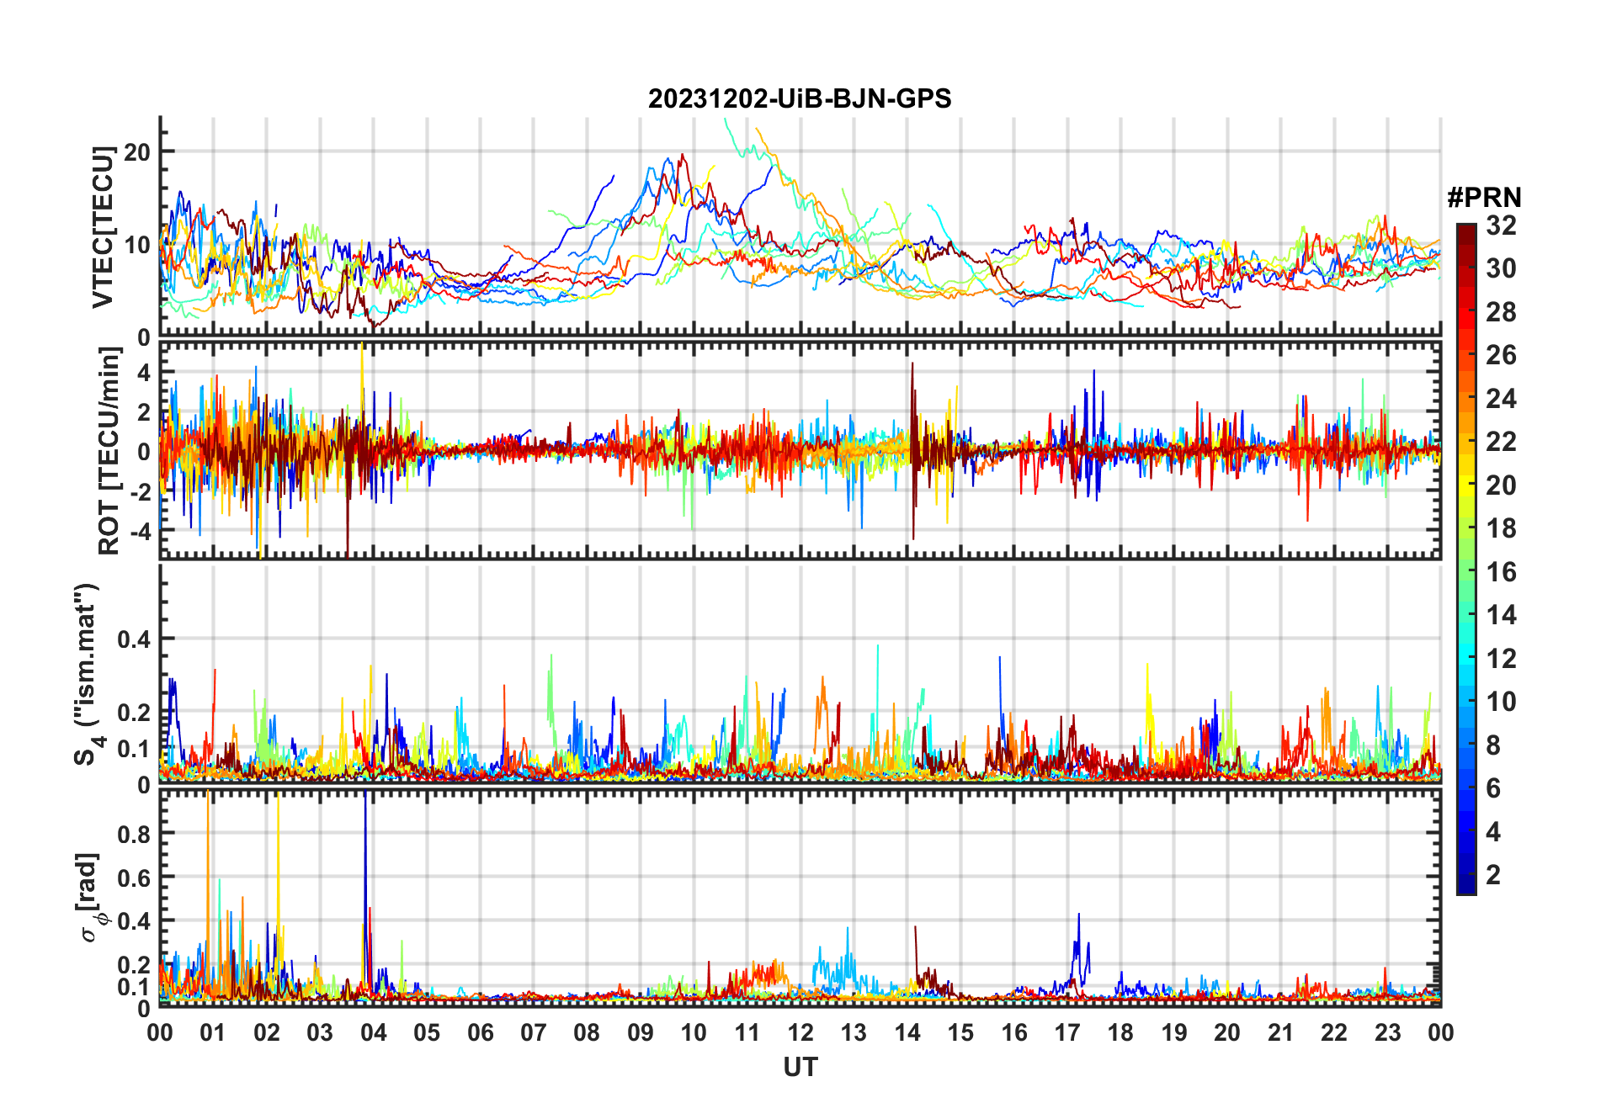Select dark red PRN 32 on the colorbar
This screenshot has width=1601, height=1119.
tap(1466, 229)
